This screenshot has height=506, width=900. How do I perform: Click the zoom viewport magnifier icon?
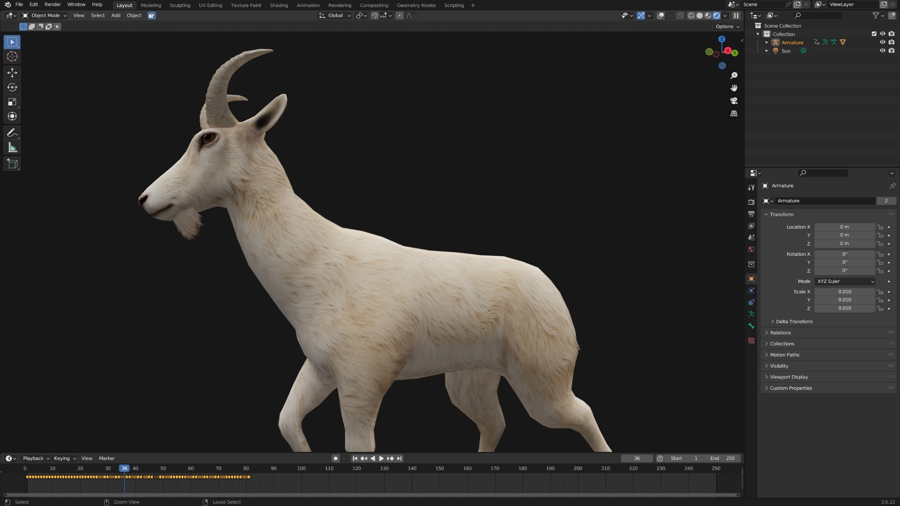(734, 75)
